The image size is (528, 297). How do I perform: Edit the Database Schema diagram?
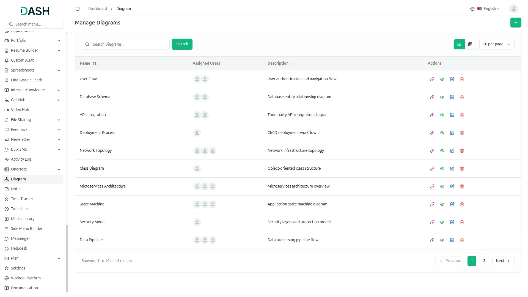click(452, 97)
